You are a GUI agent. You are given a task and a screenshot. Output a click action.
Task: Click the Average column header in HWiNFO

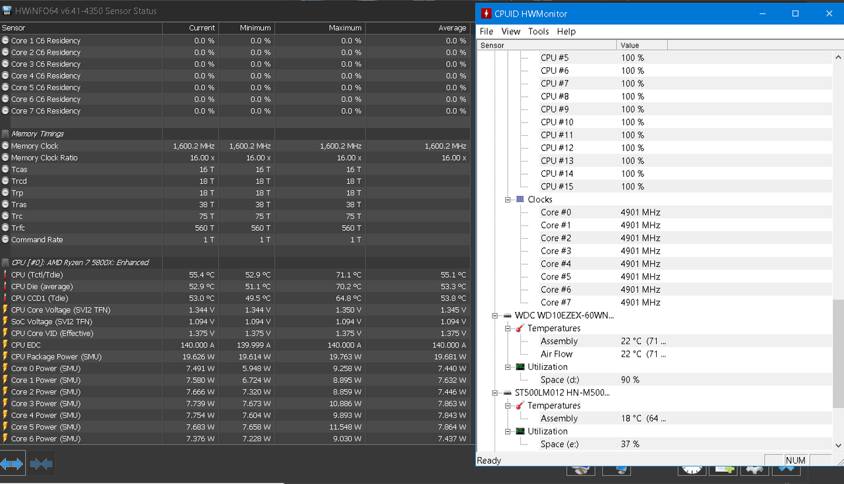[418, 28]
